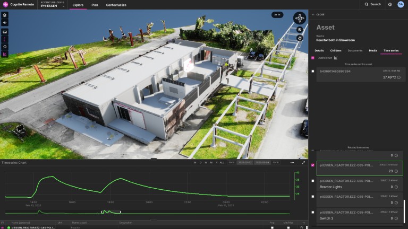
Task: Click the green color swatch of legend series
Action: [8, 227]
